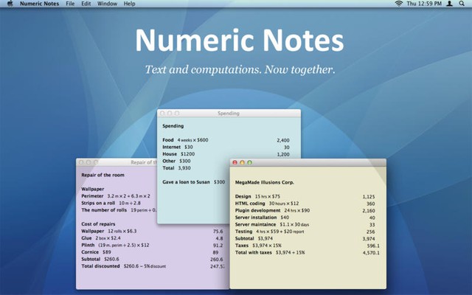Screen dimensions: 472x295
Task: Open the Window menu
Action: (x=108, y=4)
